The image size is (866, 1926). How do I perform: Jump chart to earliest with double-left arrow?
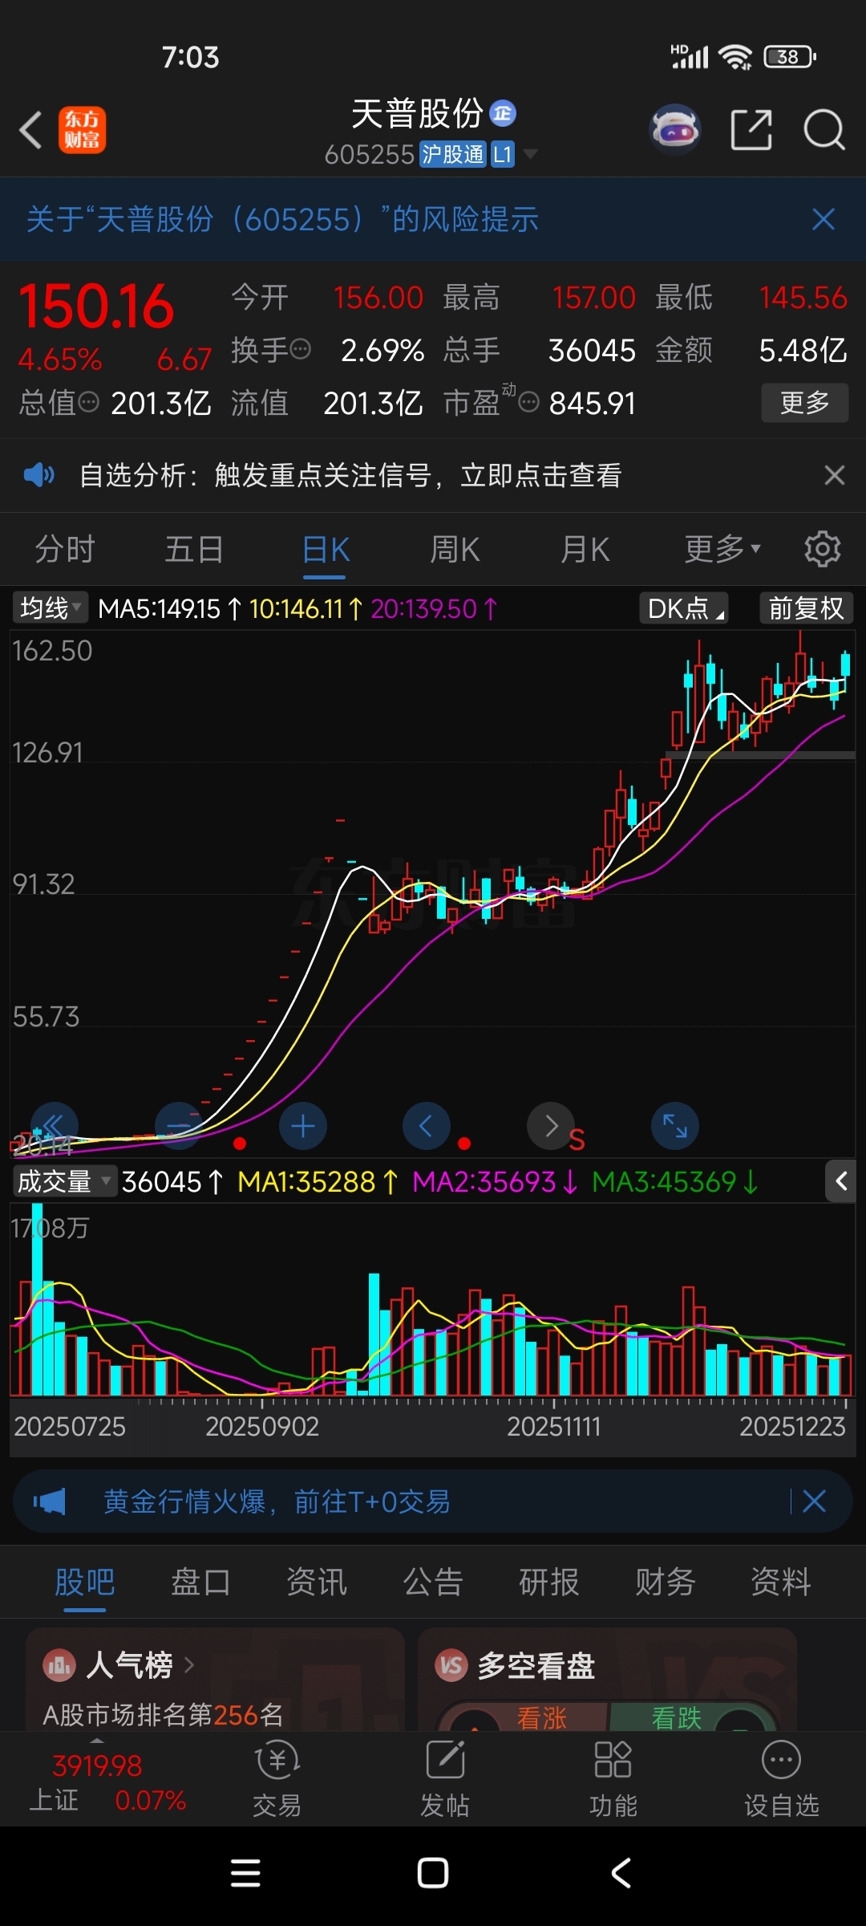point(55,1126)
